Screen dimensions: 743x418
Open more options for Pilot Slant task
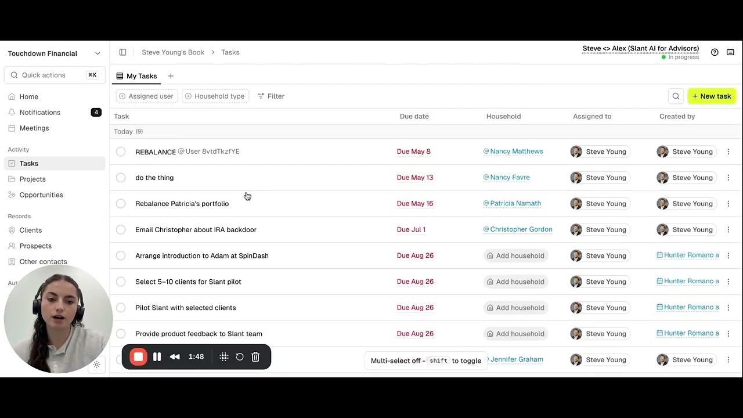coord(728,308)
